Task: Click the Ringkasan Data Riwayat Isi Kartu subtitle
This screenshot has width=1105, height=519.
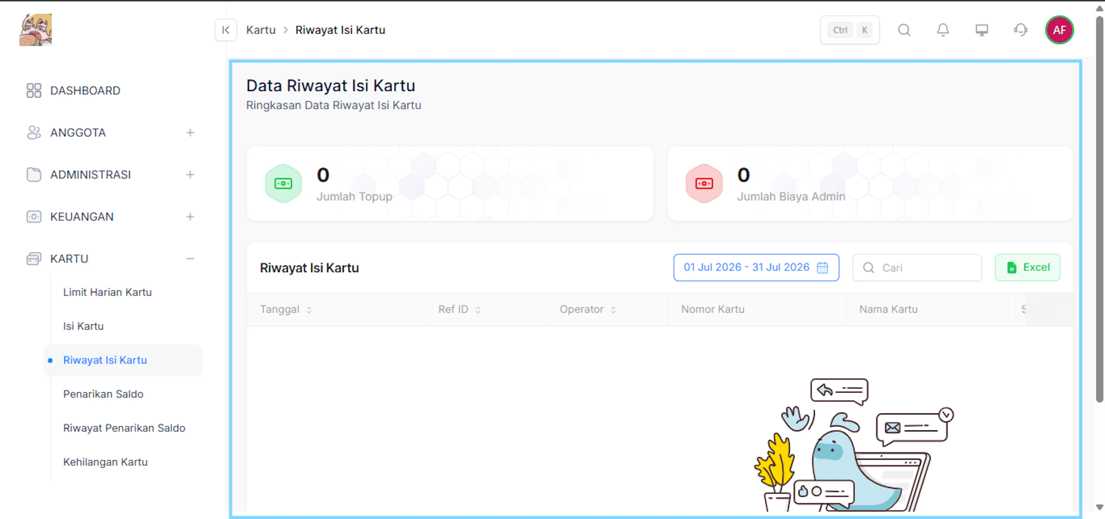Action: (x=333, y=105)
